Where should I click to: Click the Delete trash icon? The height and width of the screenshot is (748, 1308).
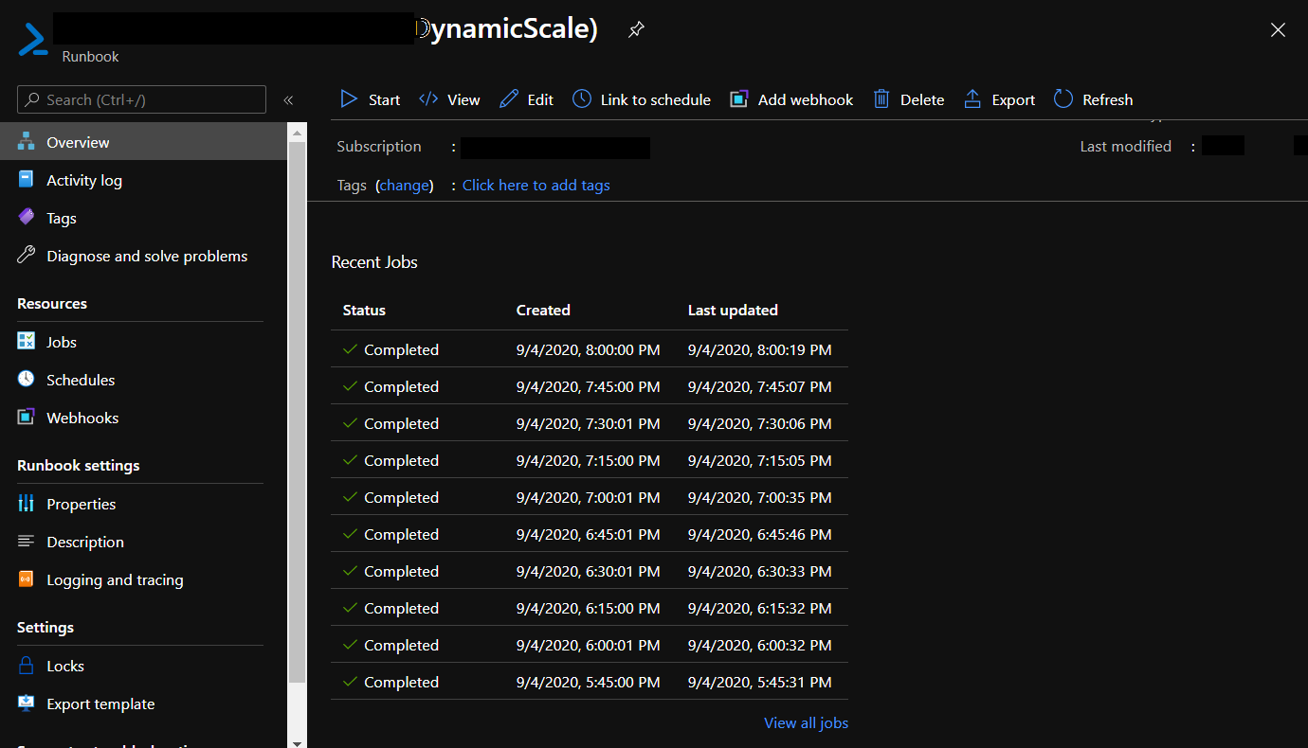(881, 99)
